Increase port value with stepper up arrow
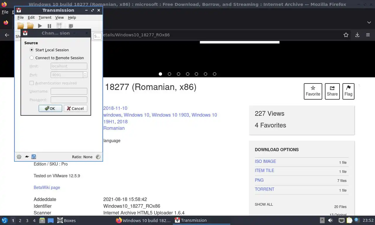This screenshot has width=375, height=225. [85, 73]
